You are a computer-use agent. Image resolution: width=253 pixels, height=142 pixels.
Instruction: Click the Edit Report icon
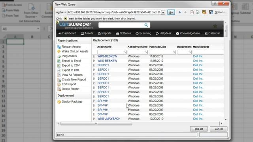(x=59, y=84)
